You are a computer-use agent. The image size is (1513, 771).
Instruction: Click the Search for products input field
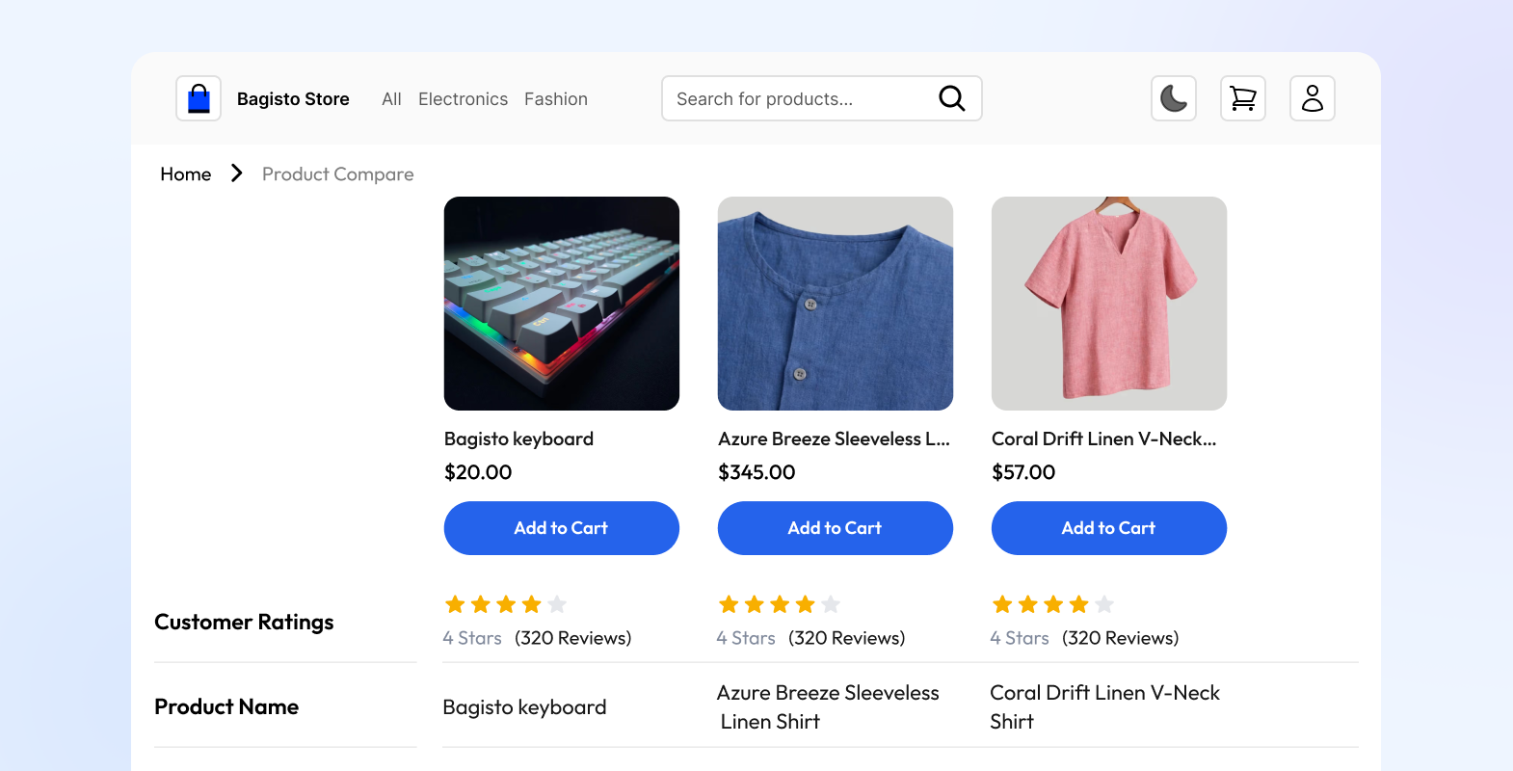822,98
